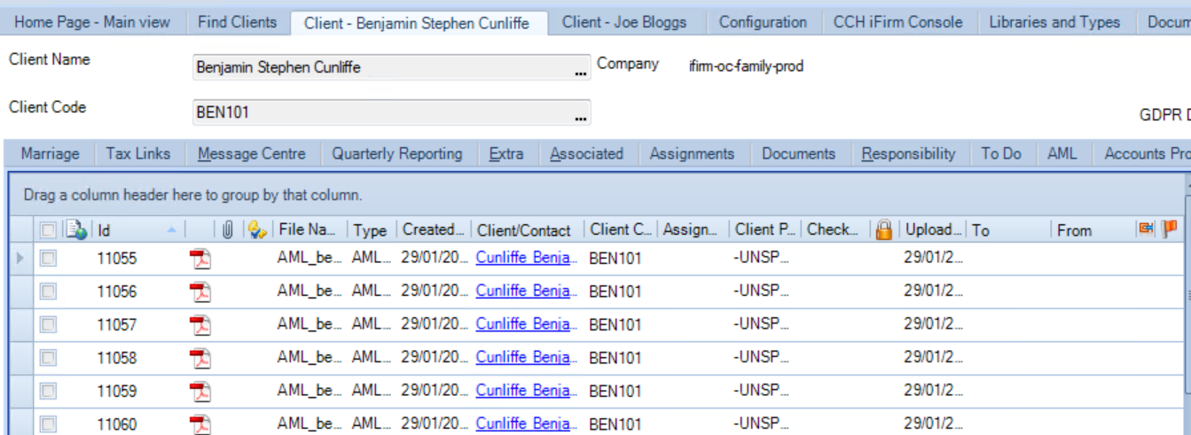Image resolution: width=1191 pixels, height=435 pixels.
Task: Open the Message Centre sub-tab
Action: point(252,153)
